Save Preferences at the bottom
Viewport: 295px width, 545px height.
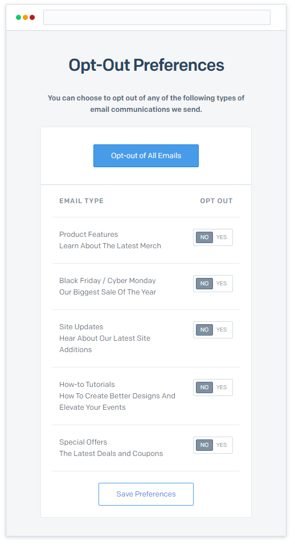click(x=146, y=494)
